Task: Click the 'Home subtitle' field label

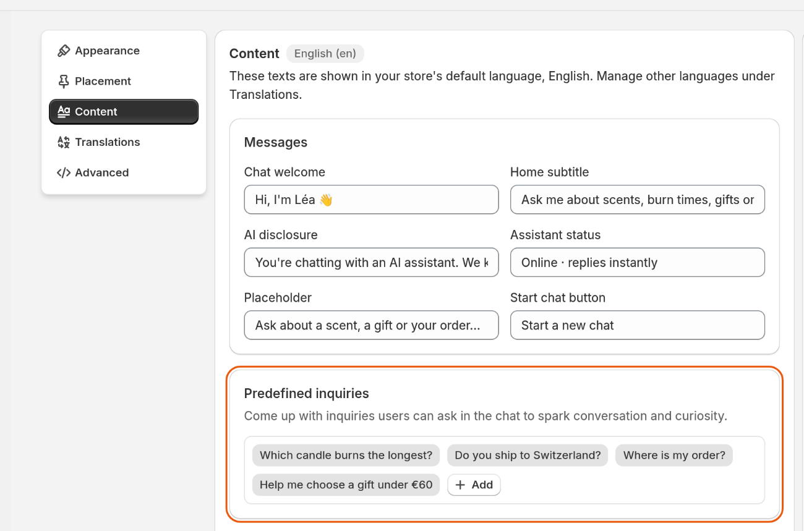Action: coord(549,172)
